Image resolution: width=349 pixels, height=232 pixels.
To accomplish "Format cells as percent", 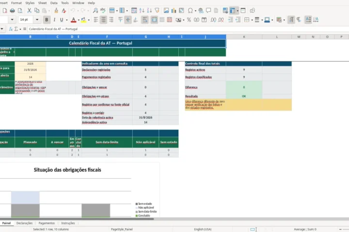I will click(x=189, y=20).
